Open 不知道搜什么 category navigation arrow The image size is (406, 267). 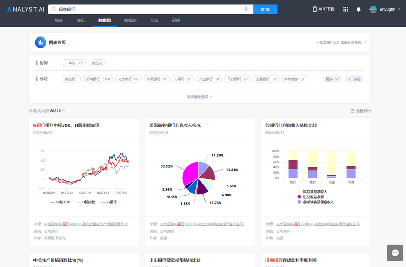point(365,42)
